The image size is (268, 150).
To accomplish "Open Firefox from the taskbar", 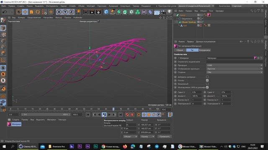I will [x=125, y=147].
